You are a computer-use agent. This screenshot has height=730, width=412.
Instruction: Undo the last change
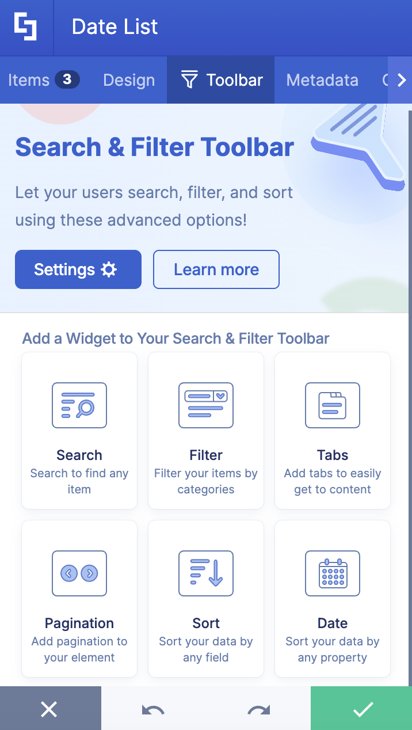pyautogui.click(x=152, y=709)
